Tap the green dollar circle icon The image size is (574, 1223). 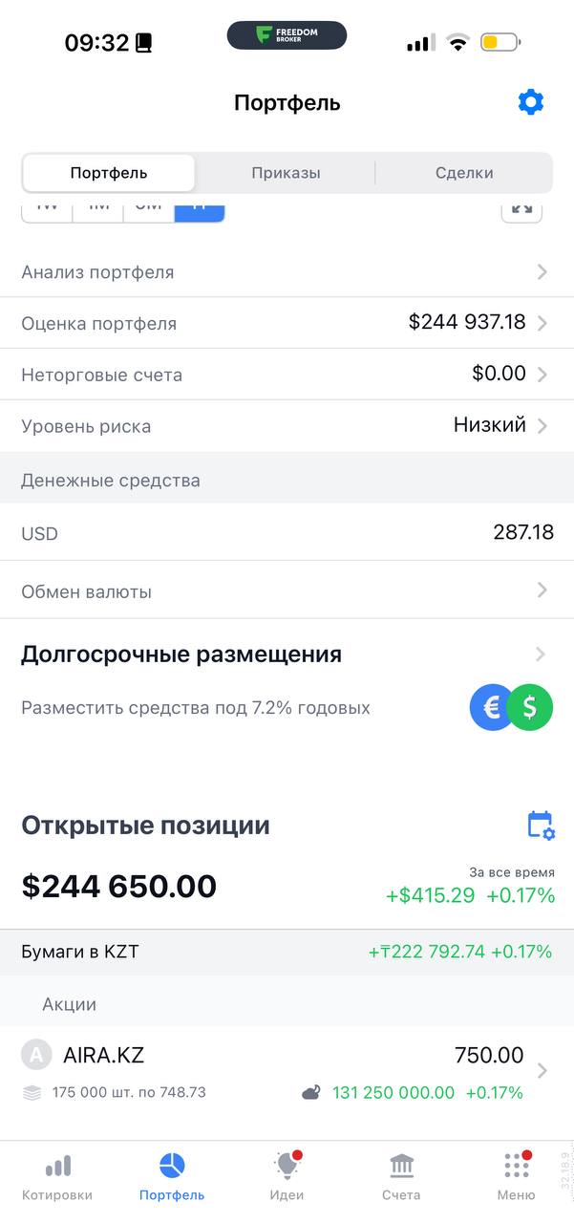pyautogui.click(x=531, y=708)
